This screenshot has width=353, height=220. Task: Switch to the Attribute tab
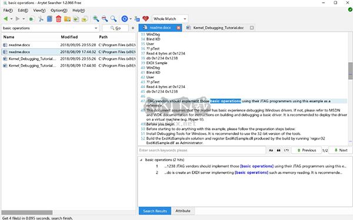pyautogui.click(x=183, y=211)
